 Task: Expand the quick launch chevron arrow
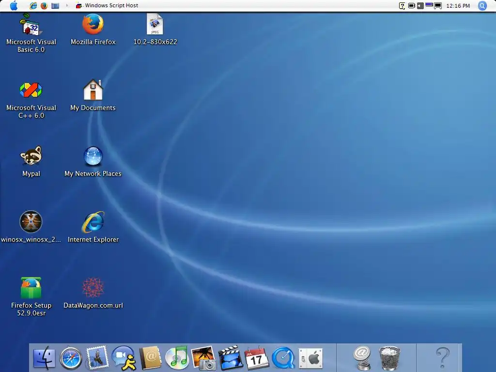click(x=67, y=5)
